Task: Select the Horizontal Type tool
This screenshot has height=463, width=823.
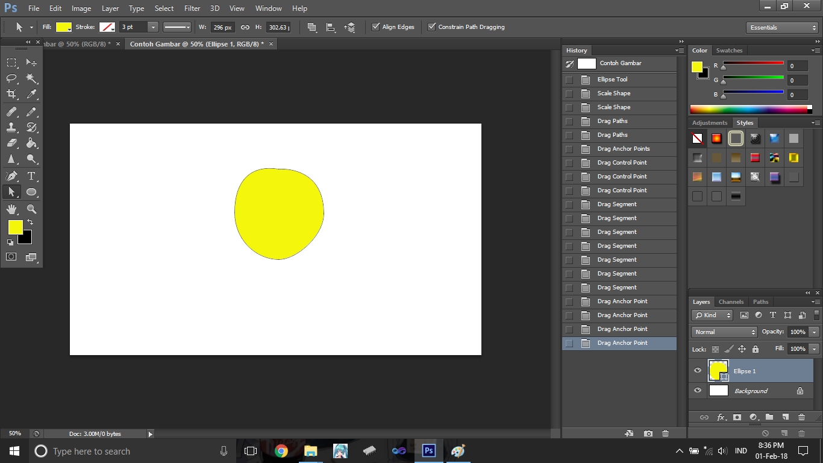Action: (31, 176)
